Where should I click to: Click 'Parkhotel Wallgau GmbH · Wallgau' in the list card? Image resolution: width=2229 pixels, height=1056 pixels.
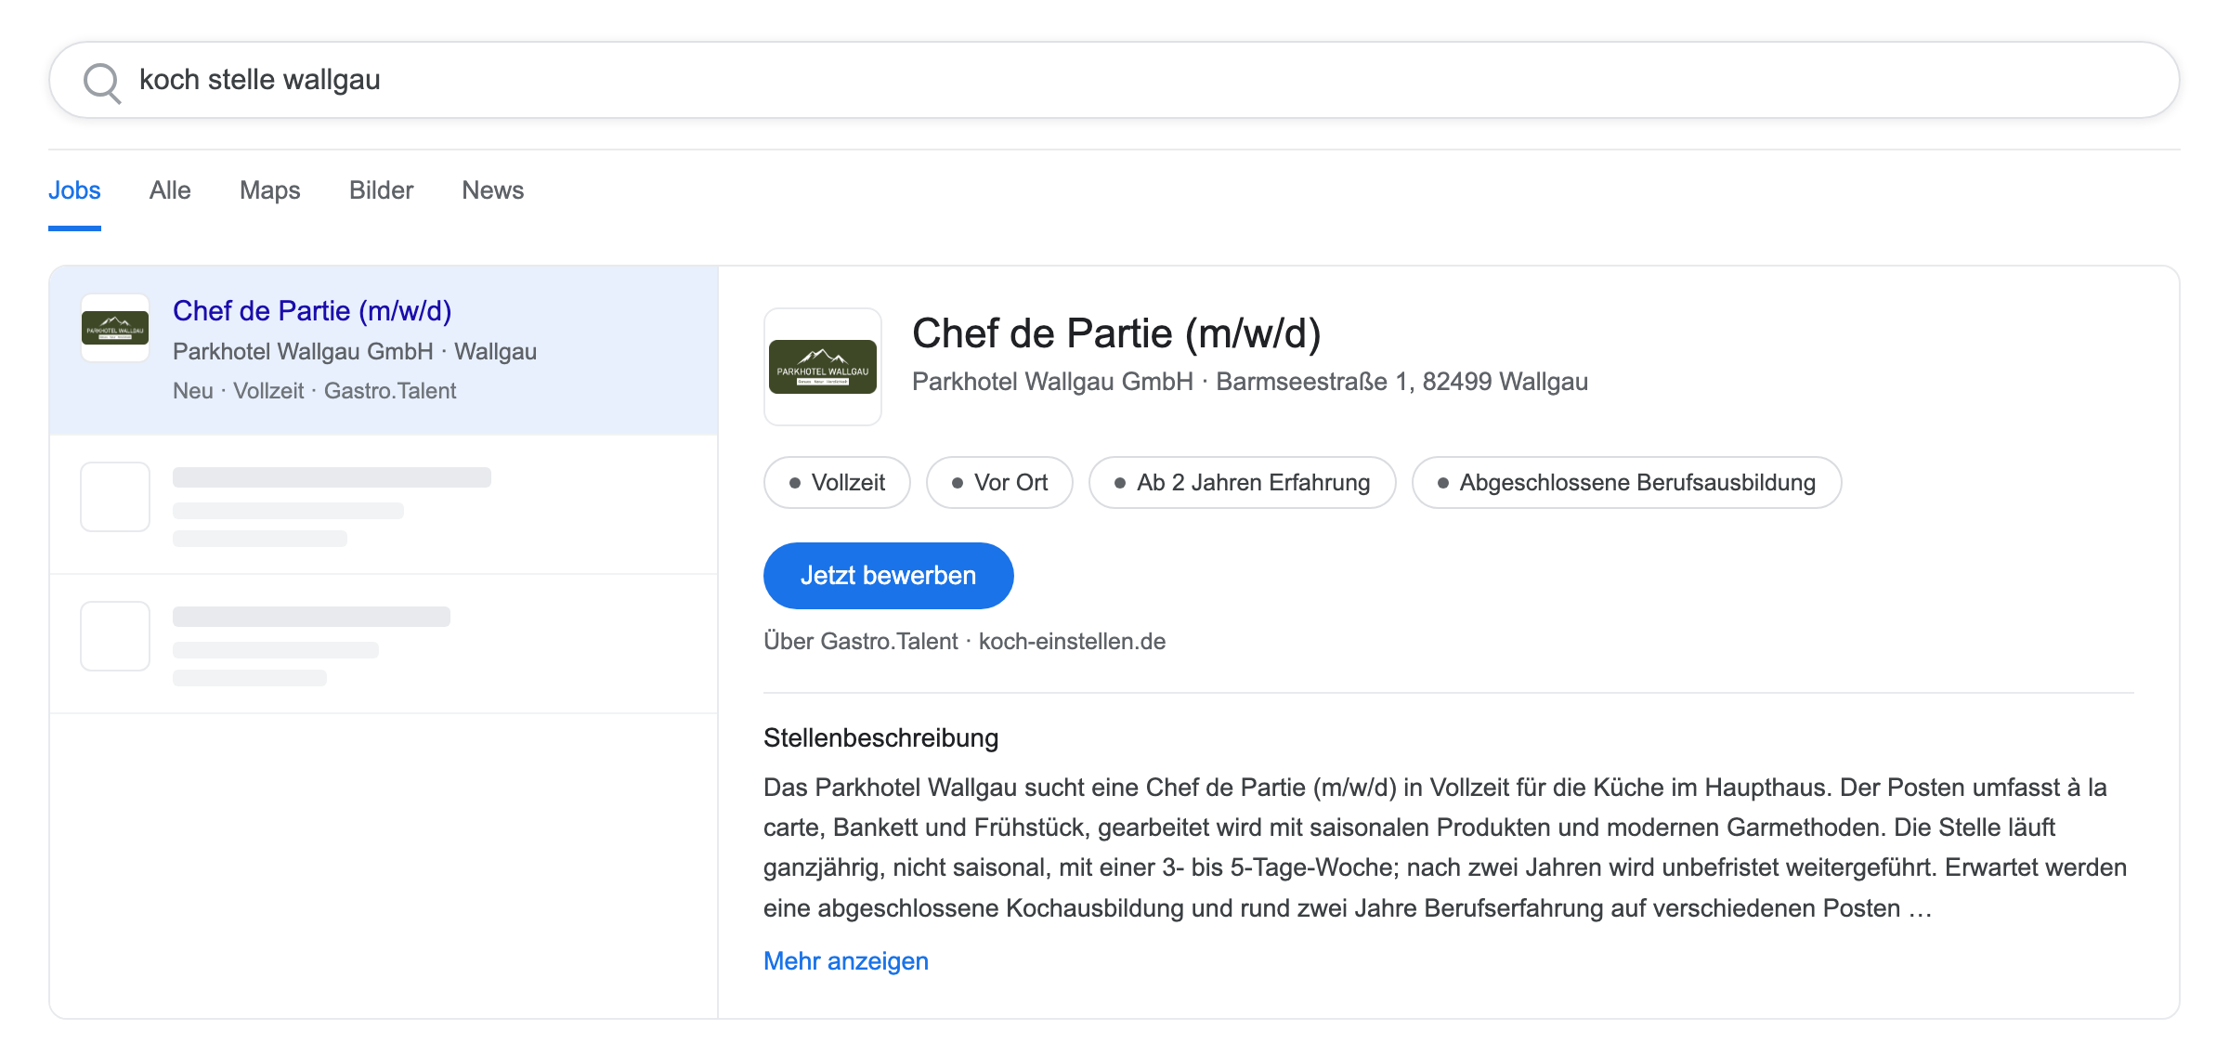click(355, 351)
